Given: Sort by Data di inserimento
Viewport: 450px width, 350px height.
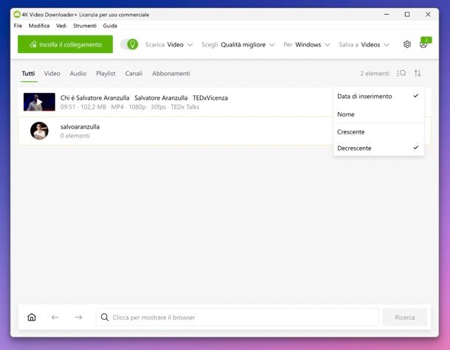Looking at the screenshot, I should click(378, 96).
